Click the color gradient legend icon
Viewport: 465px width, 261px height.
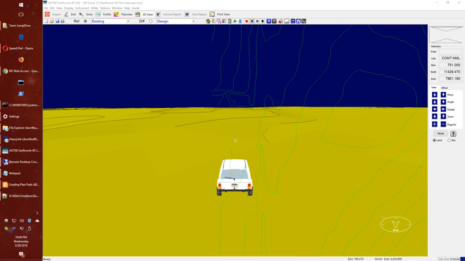click(x=230, y=21)
